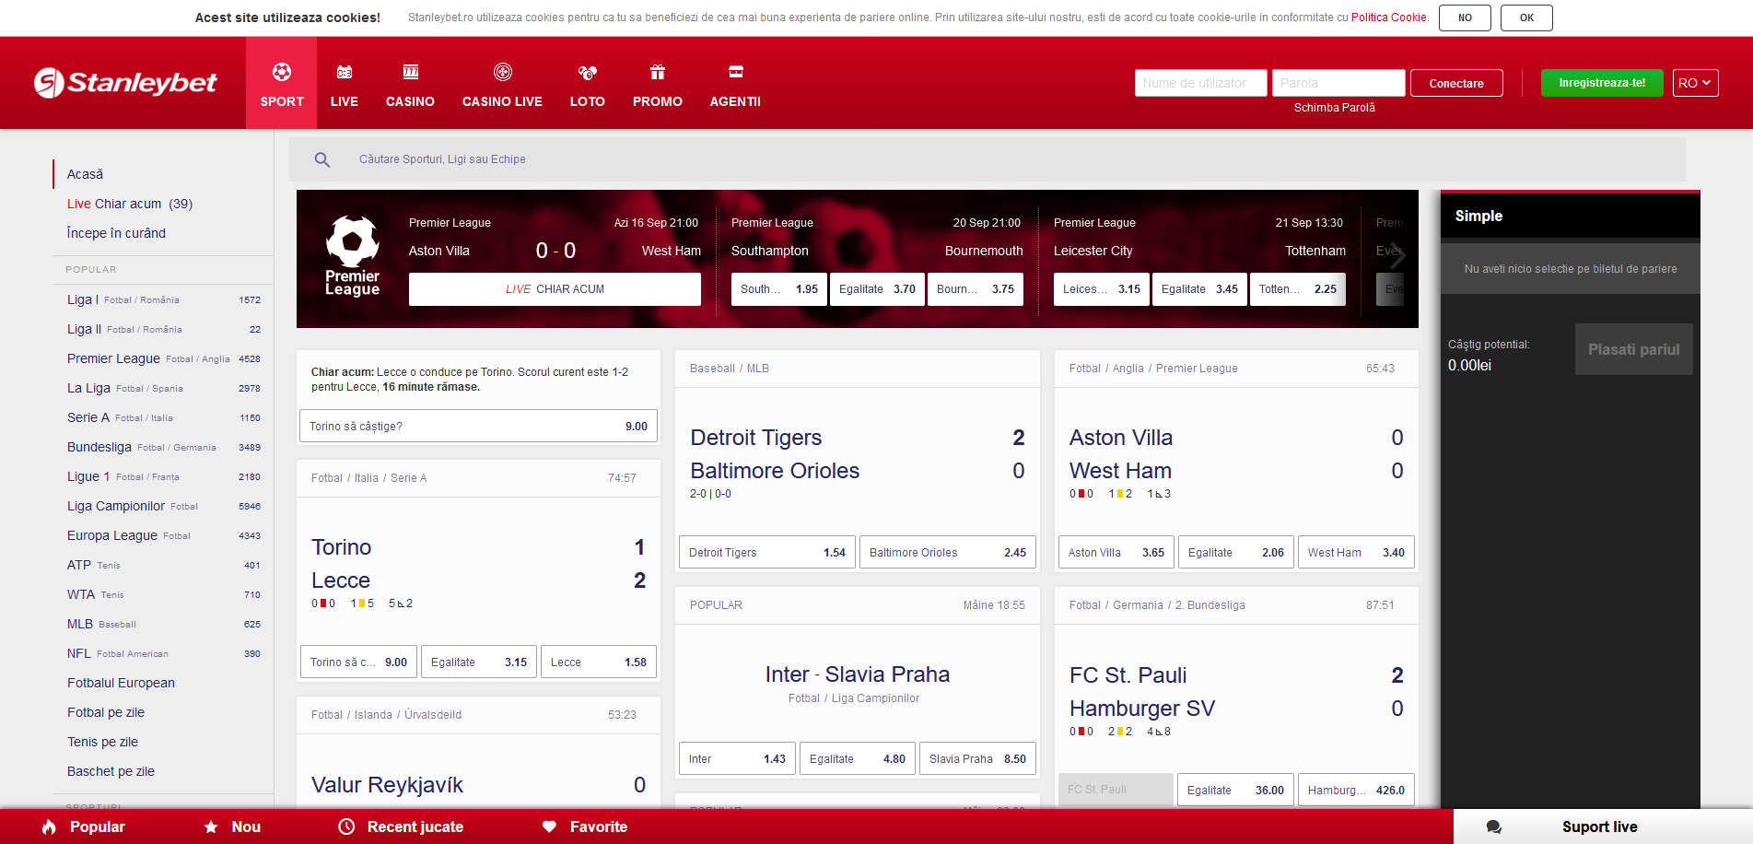Decline cookies with the NO button
This screenshot has height=844, width=1753.
pos(1465,18)
